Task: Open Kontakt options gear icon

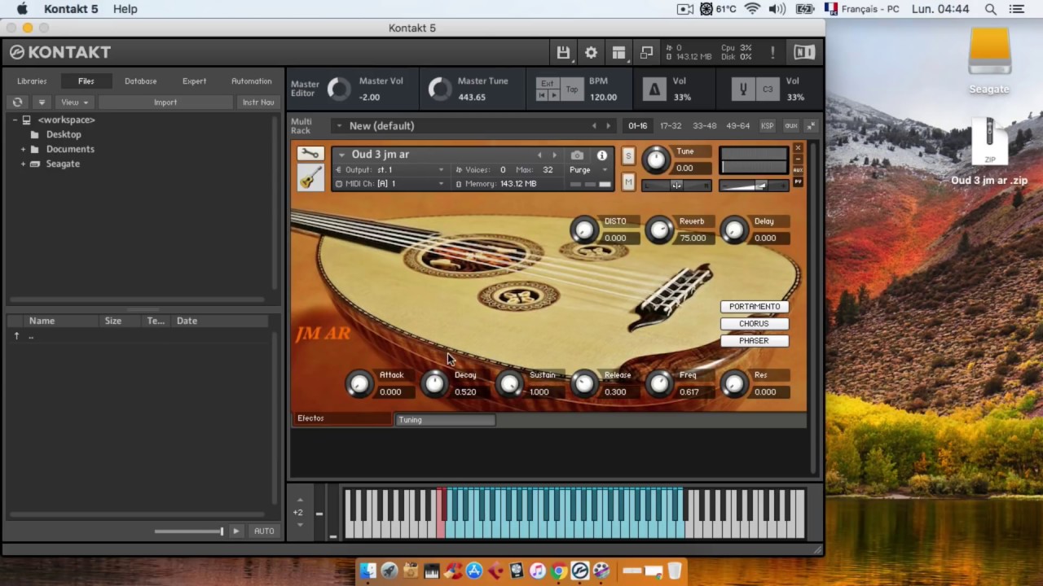Action: 591,53
